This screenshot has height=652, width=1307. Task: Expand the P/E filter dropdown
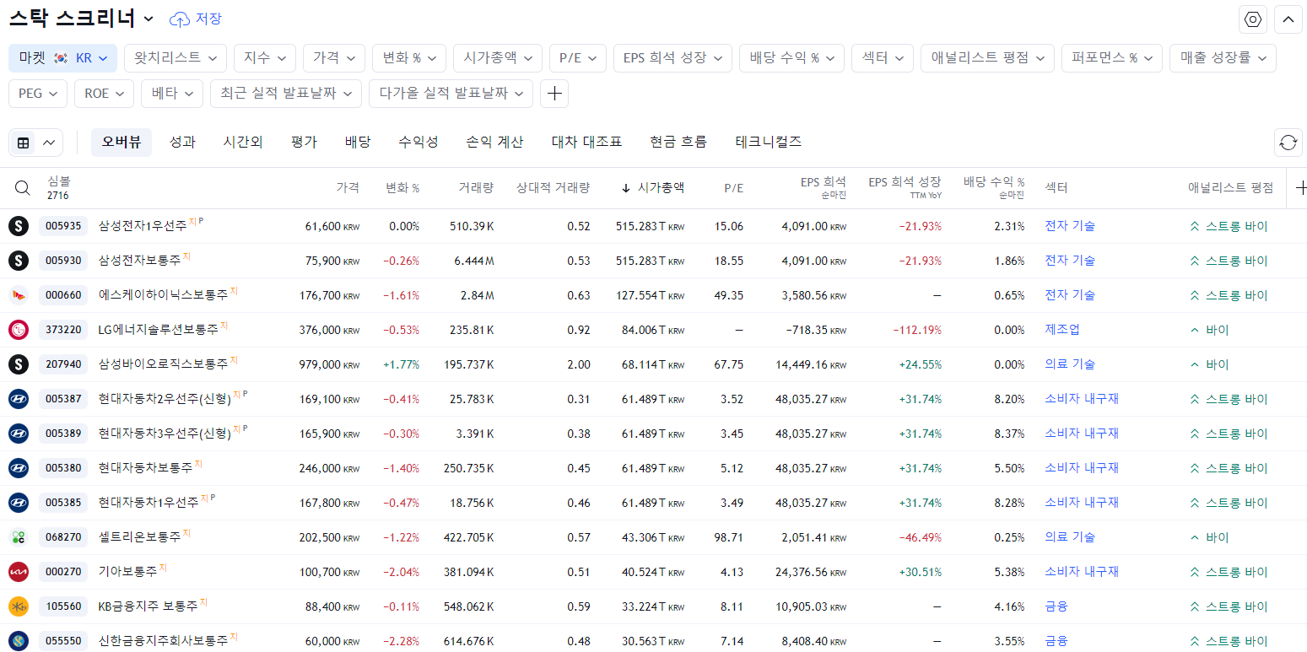(x=578, y=58)
